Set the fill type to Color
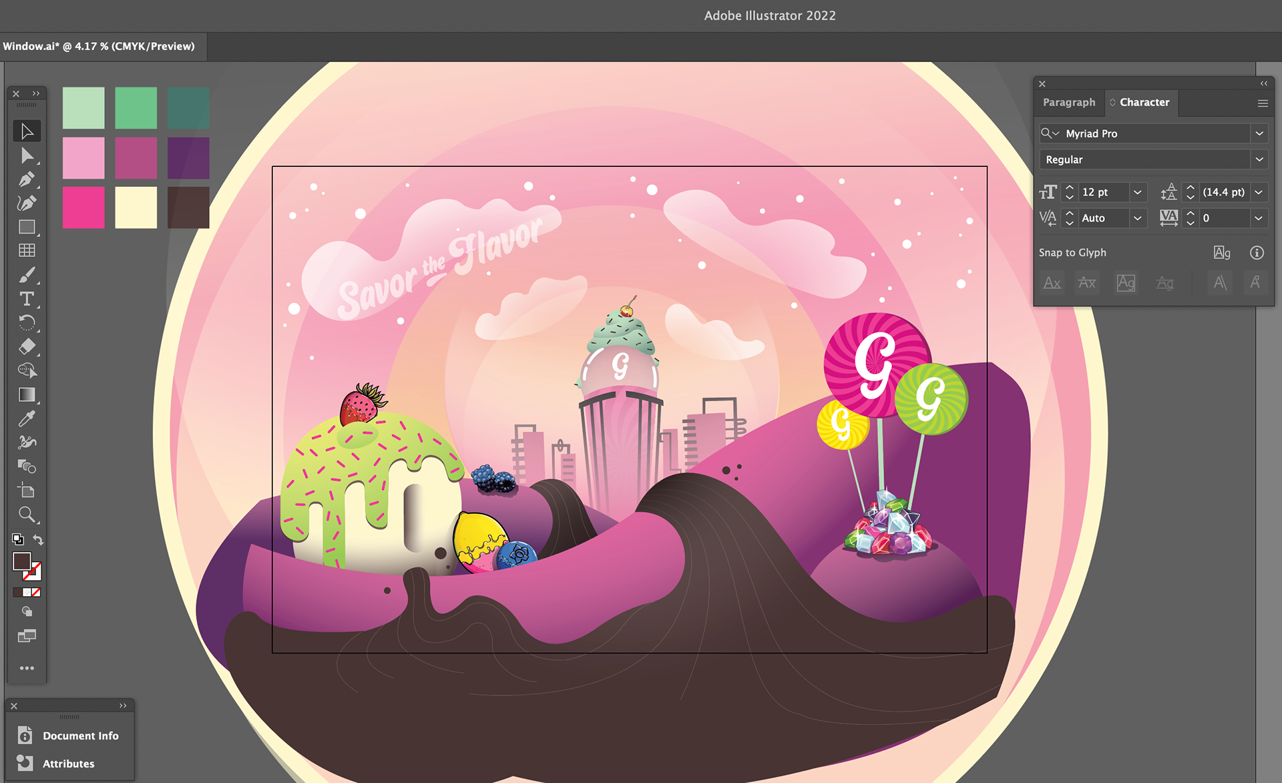 click(x=17, y=592)
